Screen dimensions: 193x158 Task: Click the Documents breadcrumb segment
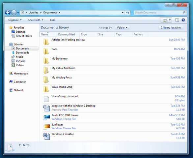(x=50, y=13)
